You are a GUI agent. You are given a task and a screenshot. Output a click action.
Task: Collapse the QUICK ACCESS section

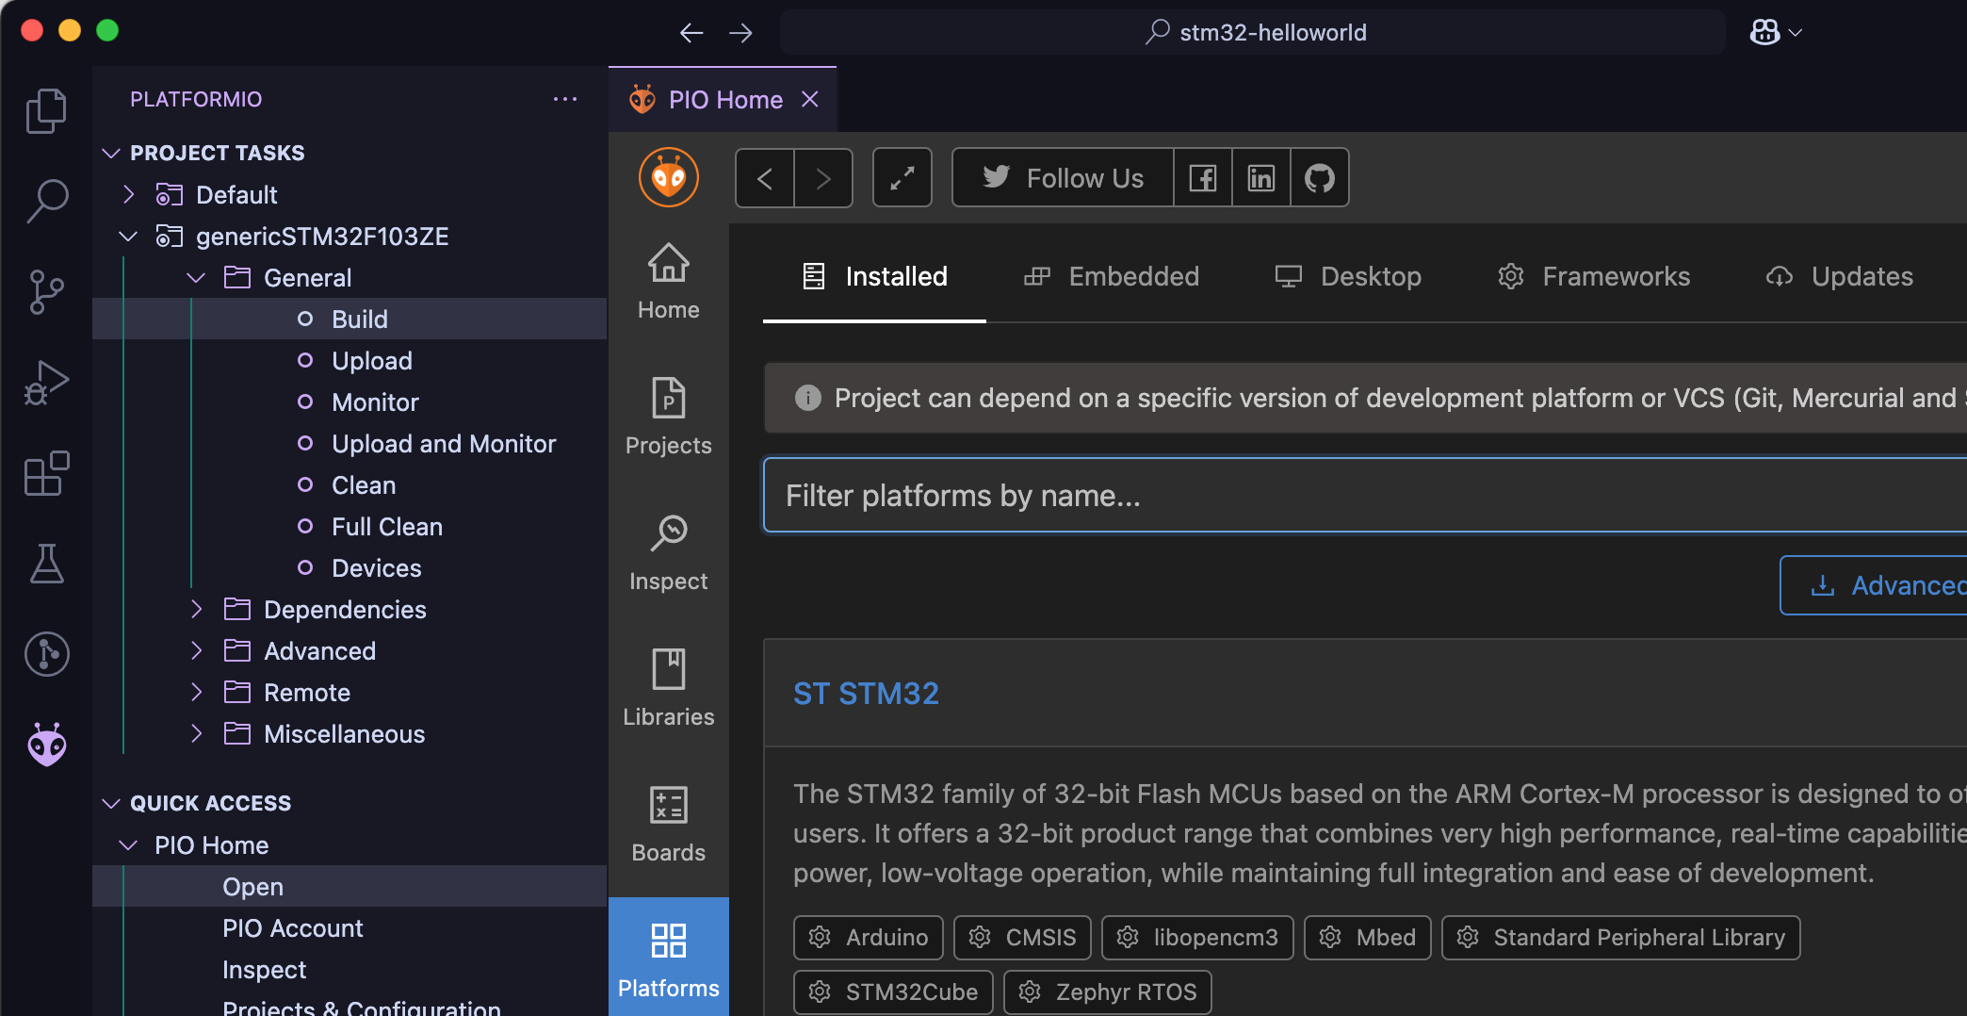click(x=111, y=803)
